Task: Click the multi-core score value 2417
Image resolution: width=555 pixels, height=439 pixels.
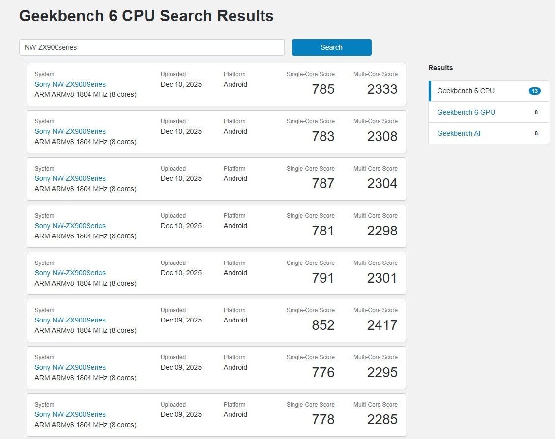Action: coord(382,325)
